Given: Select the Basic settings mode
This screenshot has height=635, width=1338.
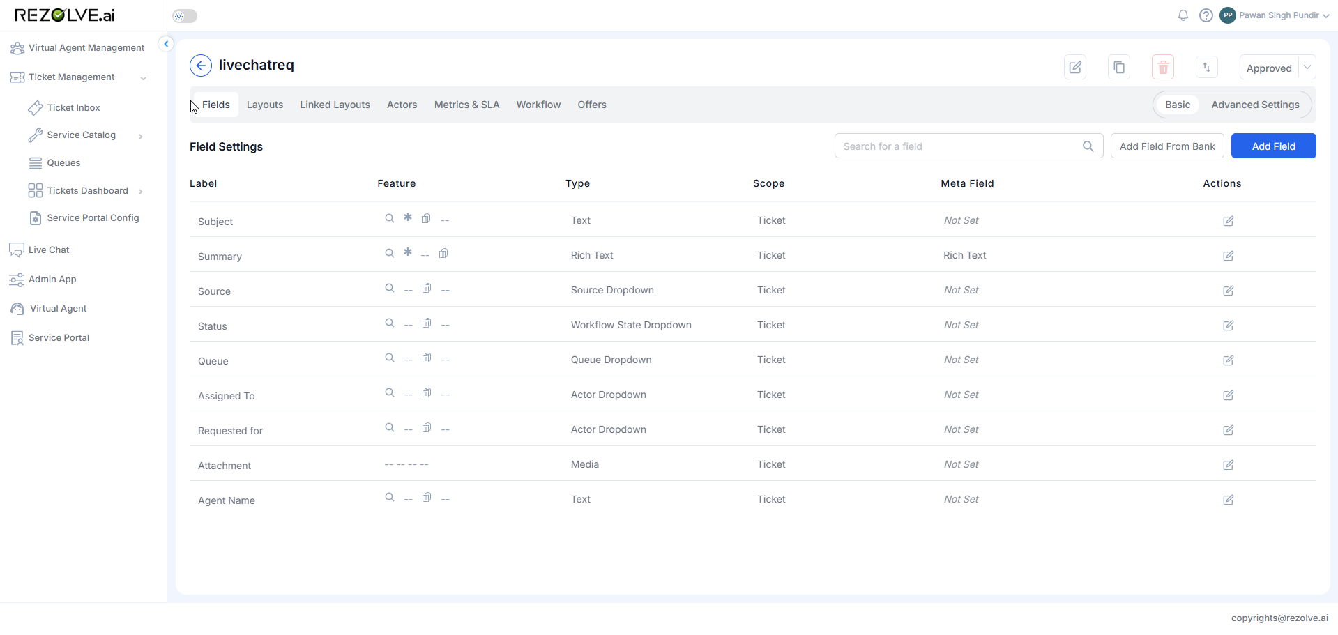Looking at the screenshot, I should pos(1178,105).
